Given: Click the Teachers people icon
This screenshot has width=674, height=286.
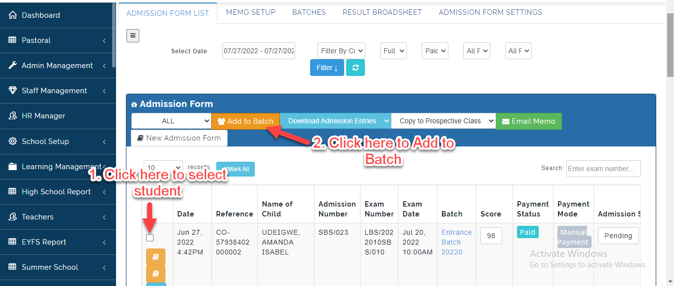Looking at the screenshot, I should click(x=13, y=217).
